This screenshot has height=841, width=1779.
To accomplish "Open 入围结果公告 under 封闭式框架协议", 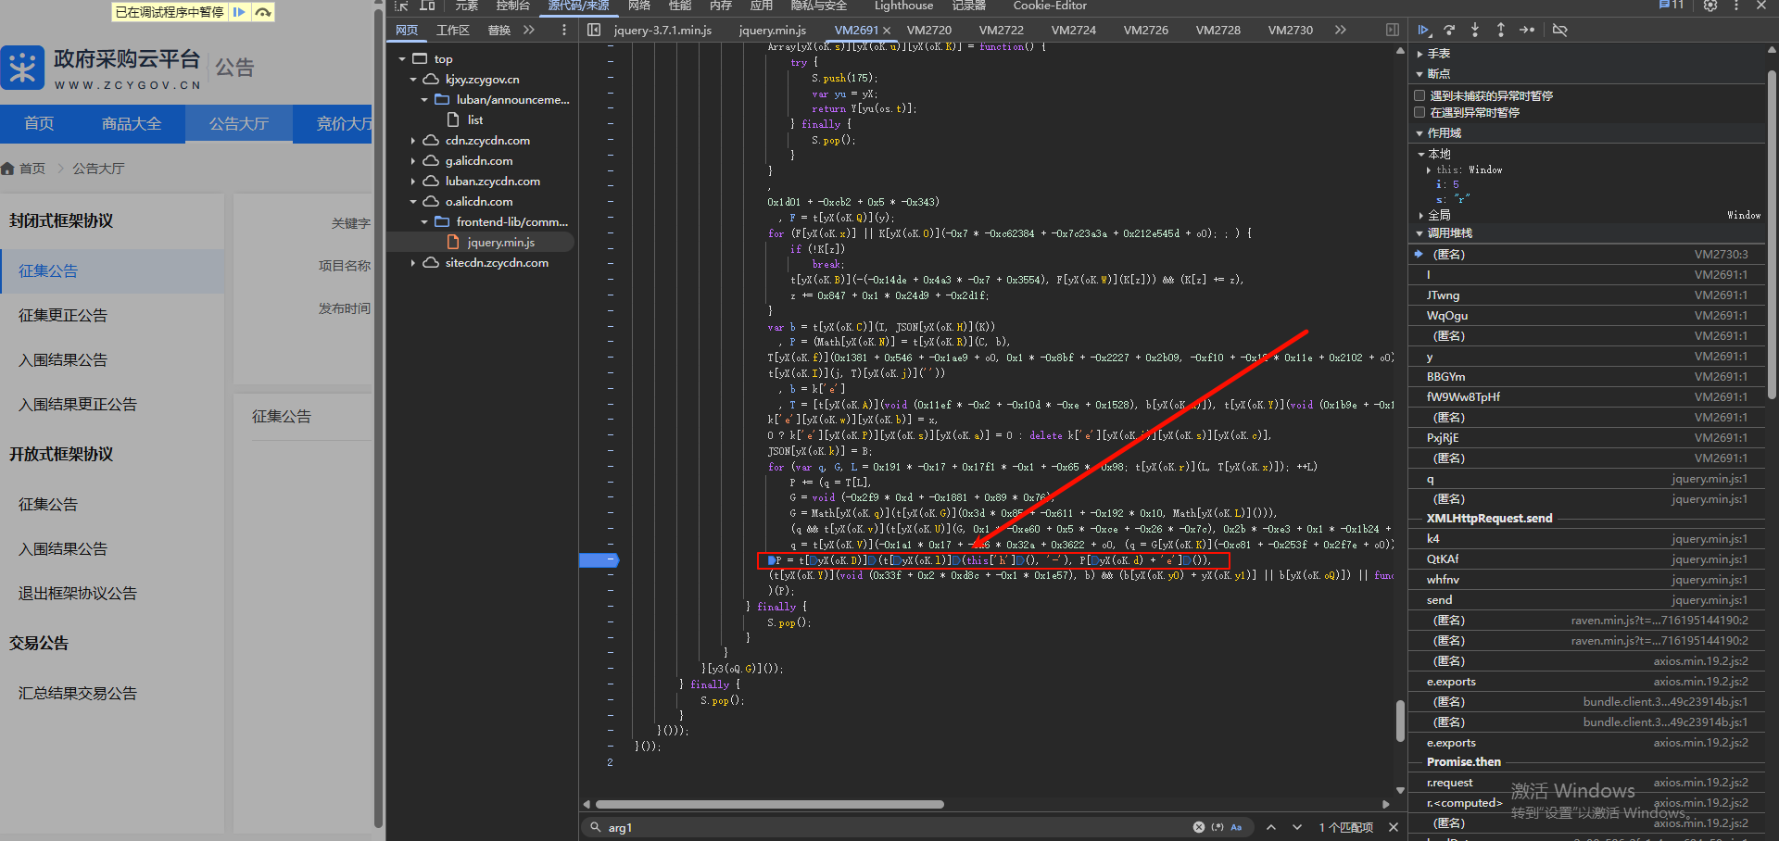I will pyautogui.click(x=63, y=359).
